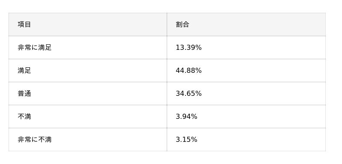Viewport: 342px width, 164px height.
Task: Click the 不満 row label
Action: tap(24, 117)
